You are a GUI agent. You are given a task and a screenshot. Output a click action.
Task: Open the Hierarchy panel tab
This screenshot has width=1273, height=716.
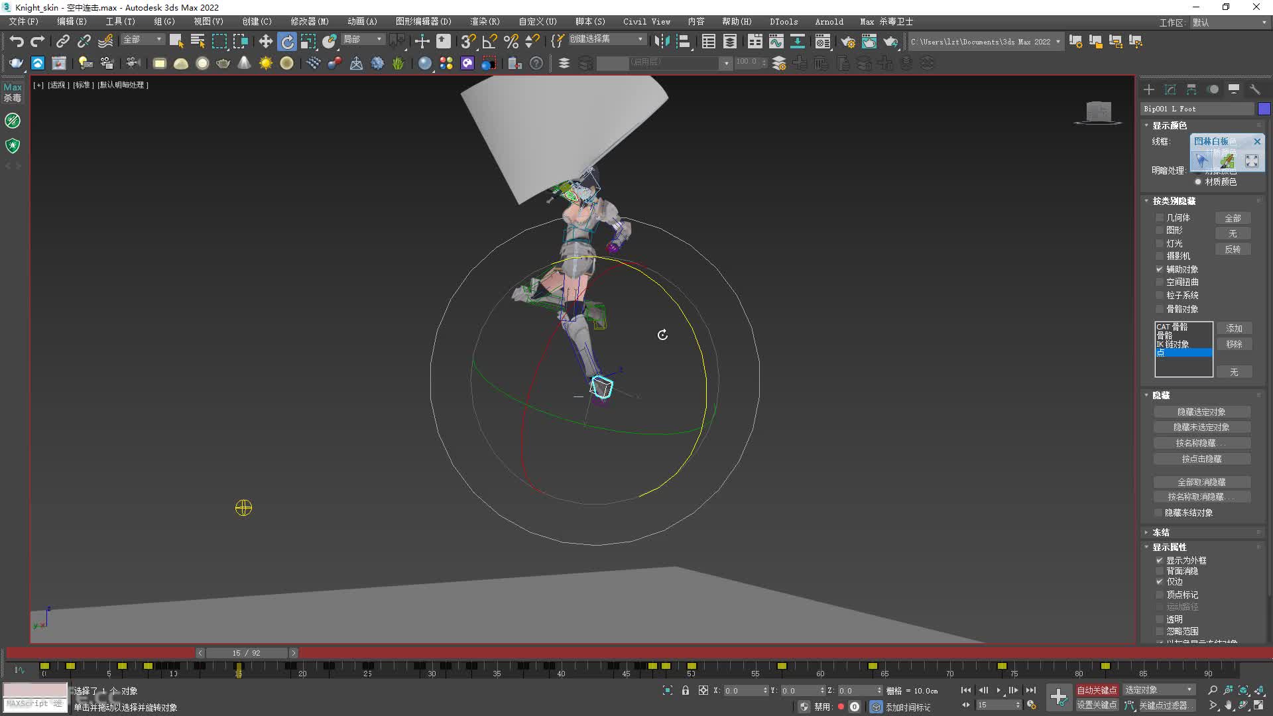click(x=1191, y=89)
